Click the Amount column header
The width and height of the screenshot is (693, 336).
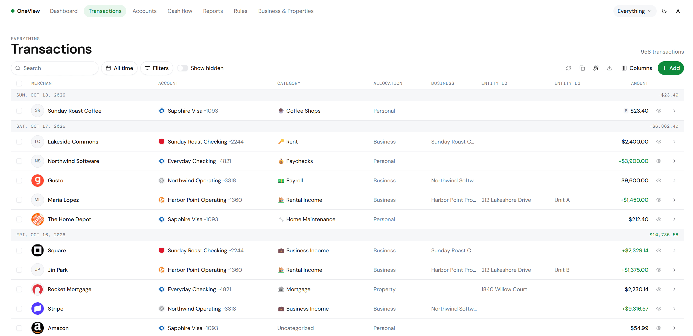(639, 83)
